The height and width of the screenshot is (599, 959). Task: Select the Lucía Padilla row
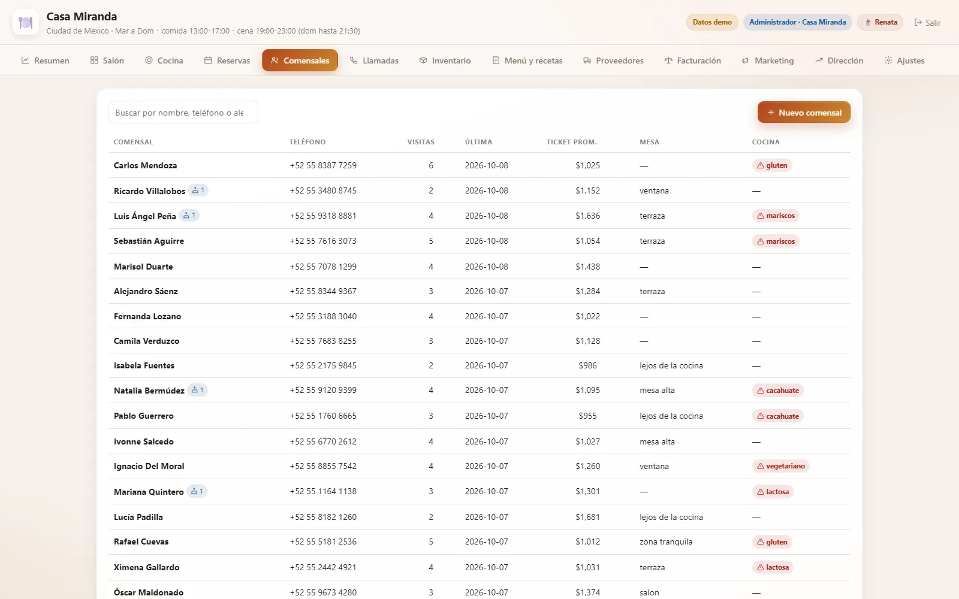pyautogui.click(x=479, y=517)
